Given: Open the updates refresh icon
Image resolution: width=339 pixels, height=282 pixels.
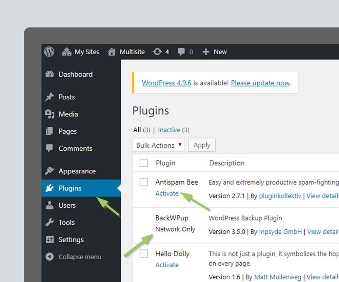Looking at the screenshot, I should point(157,52).
